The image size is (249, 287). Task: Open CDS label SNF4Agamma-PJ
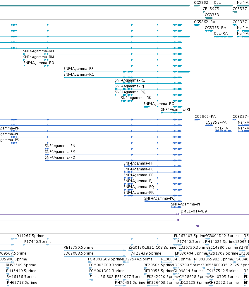(138, 181)
